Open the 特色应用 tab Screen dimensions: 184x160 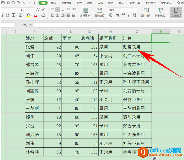[x=151, y=3]
